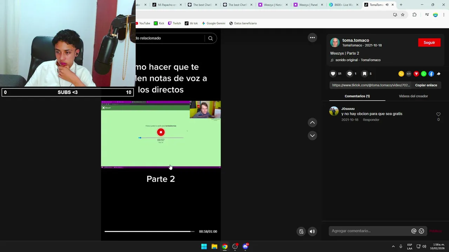Viewport: 449px width, 252px height.
Task: Click the Chrome taskbar icon
Action: (x=224, y=246)
